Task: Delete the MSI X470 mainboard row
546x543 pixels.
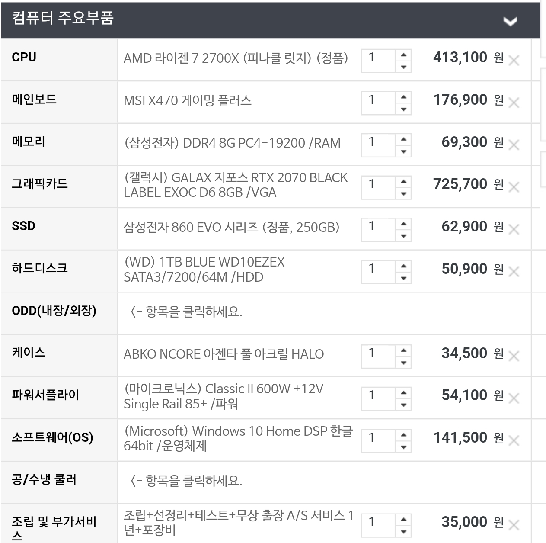Action: [514, 103]
